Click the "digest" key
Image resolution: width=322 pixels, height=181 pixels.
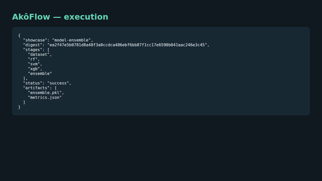click(x=33, y=45)
